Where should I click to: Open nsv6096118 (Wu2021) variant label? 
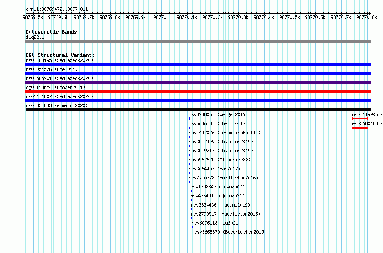point(216,223)
